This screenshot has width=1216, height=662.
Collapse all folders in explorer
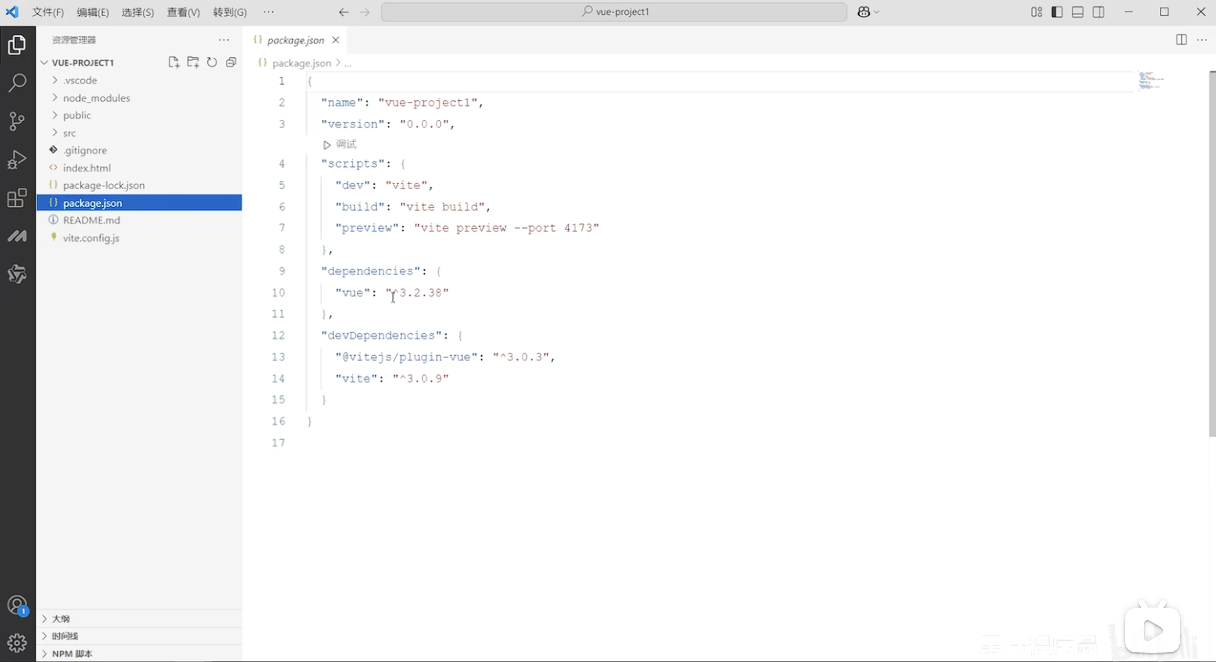click(231, 62)
